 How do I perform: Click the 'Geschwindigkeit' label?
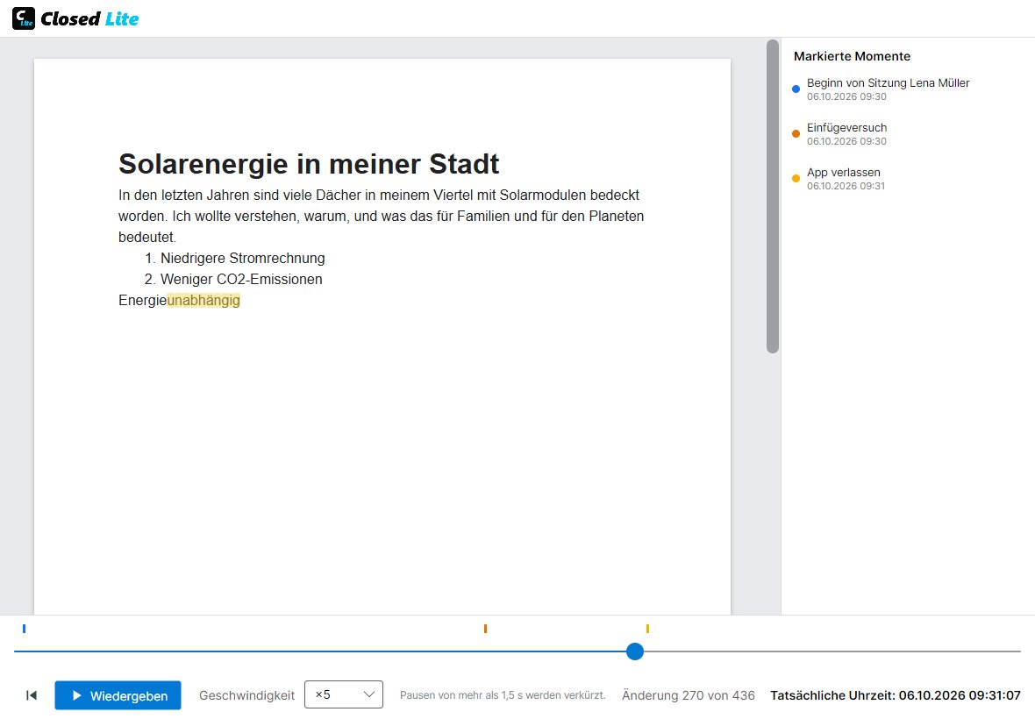click(x=246, y=695)
